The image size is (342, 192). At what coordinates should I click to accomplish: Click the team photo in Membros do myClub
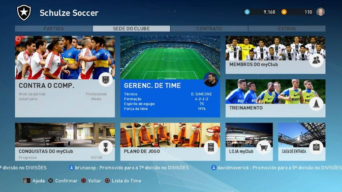coord(276,48)
